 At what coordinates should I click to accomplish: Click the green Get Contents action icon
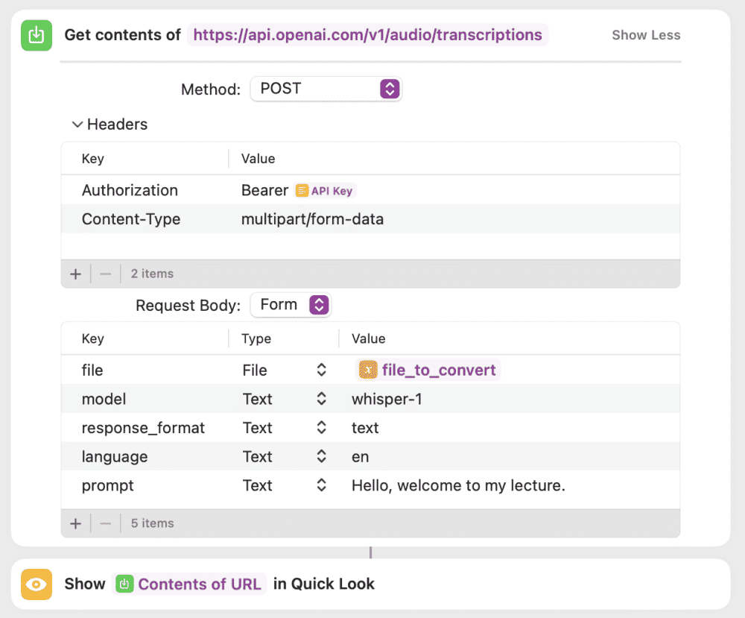(36, 35)
